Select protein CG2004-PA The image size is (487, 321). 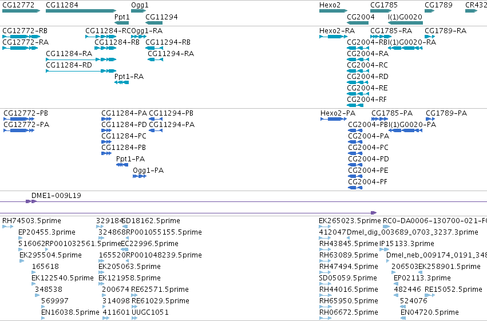369,136
